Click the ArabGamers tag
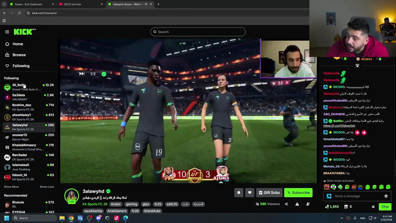The image size is (396, 223). point(117,211)
